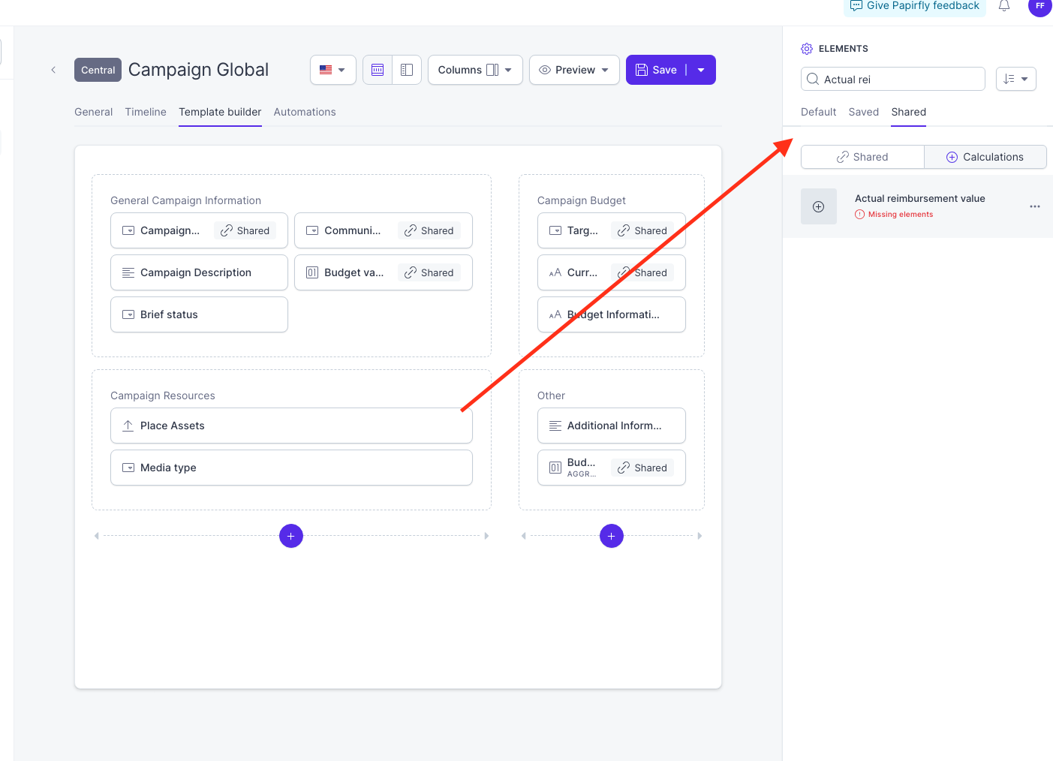
Task: Click the upload icon on Place Assets
Action: [128, 426]
